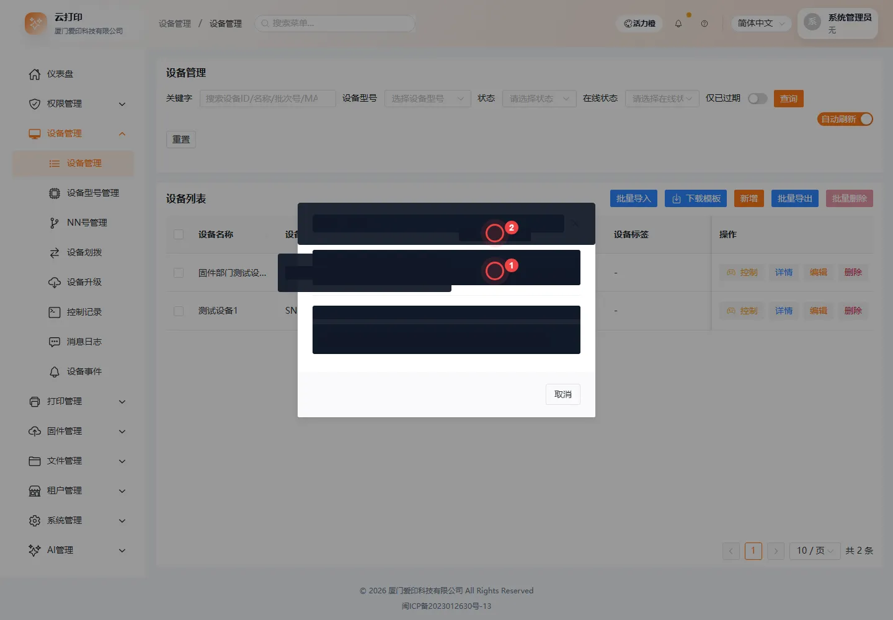Viewport: 893px width, 620px height.
Task: Open 设备划拨 swap-arrows icon
Action: pyautogui.click(x=55, y=252)
